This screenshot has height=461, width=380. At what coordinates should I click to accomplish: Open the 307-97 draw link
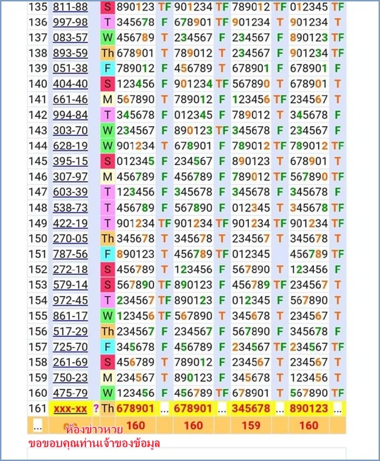point(71,177)
